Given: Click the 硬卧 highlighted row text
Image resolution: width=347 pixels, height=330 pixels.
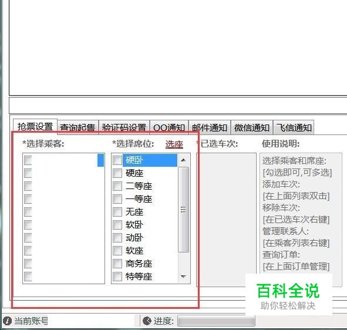Looking at the screenshot, I should pyautogui.click(x=134, y=160).
